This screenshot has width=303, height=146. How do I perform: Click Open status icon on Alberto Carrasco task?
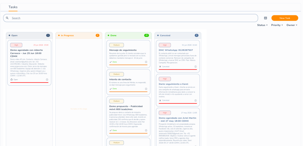[x=12, y=80]
